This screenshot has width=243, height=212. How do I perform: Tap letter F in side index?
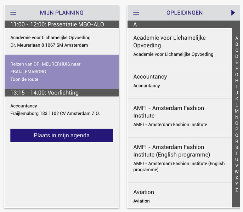click(237, 69)
